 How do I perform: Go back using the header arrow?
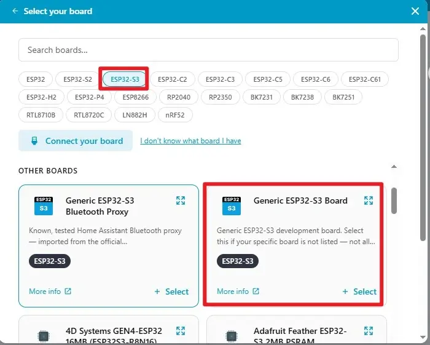(x=15, y=11)
